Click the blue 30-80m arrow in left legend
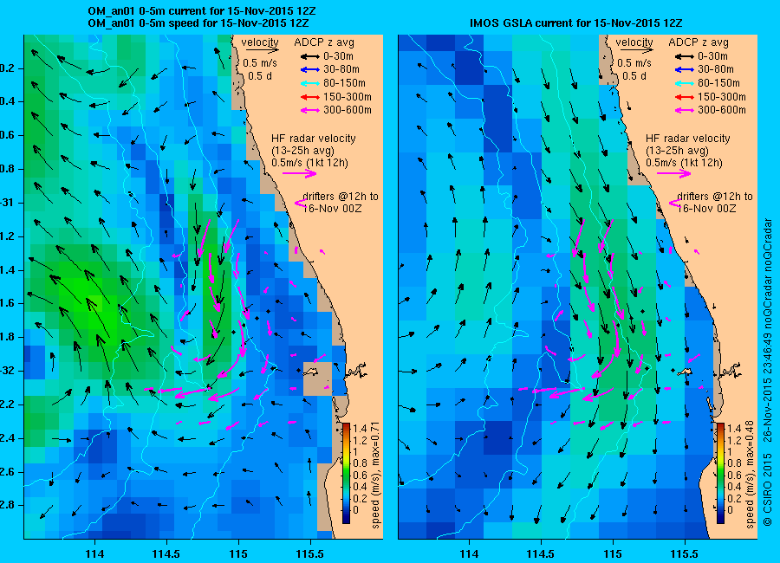 pyautogui.click(x=310, y=70)
